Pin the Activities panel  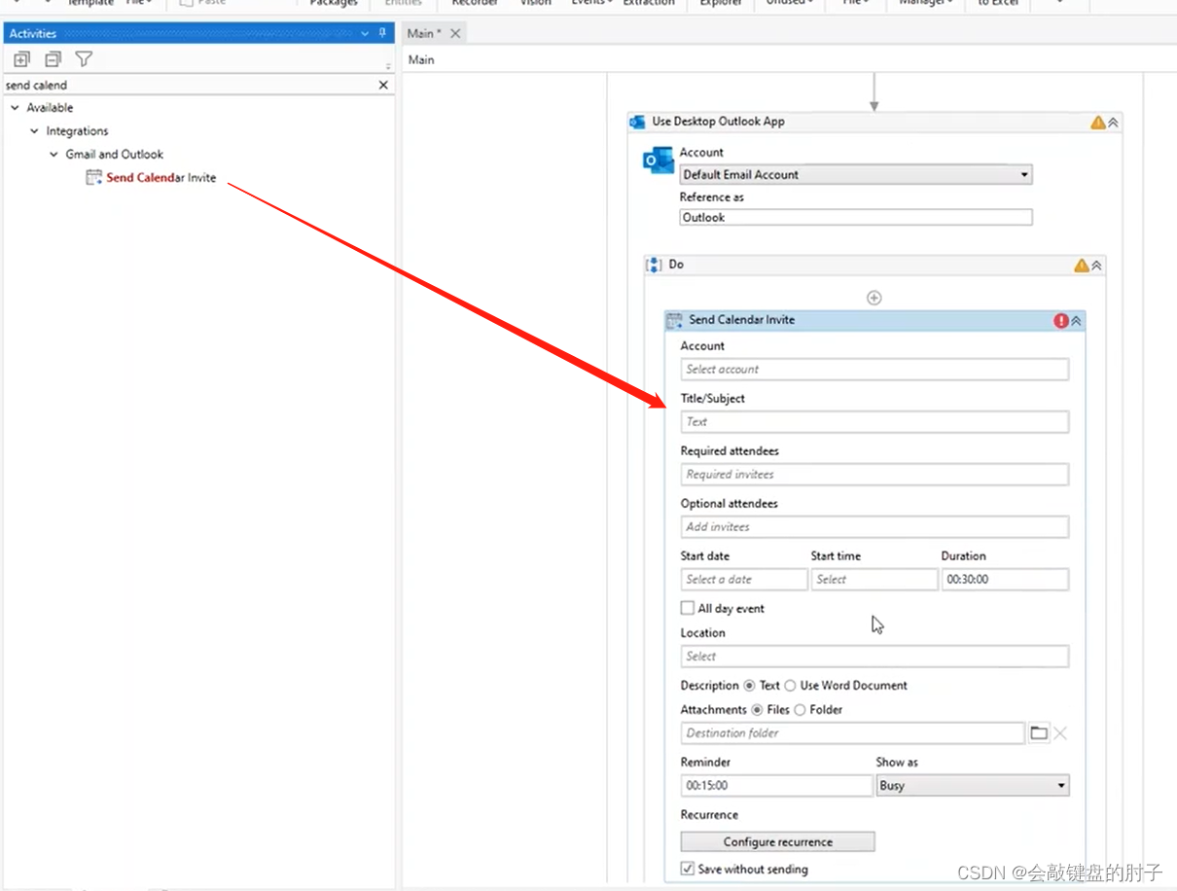coord(380,33)
